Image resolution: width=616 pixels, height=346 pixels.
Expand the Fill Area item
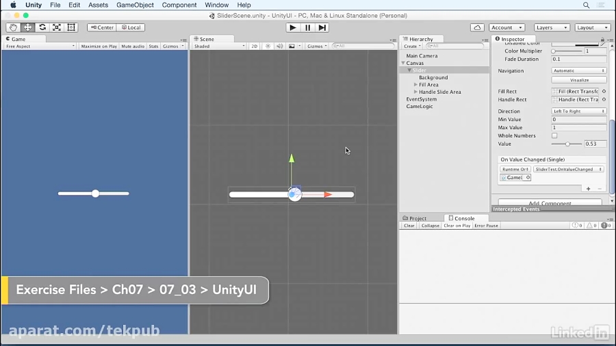coord(415,85)
